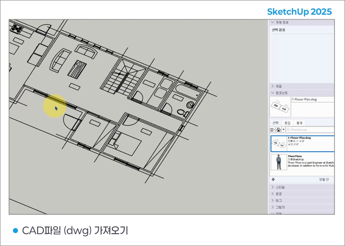Click the 3D Warehouse search field

[310, 129]
